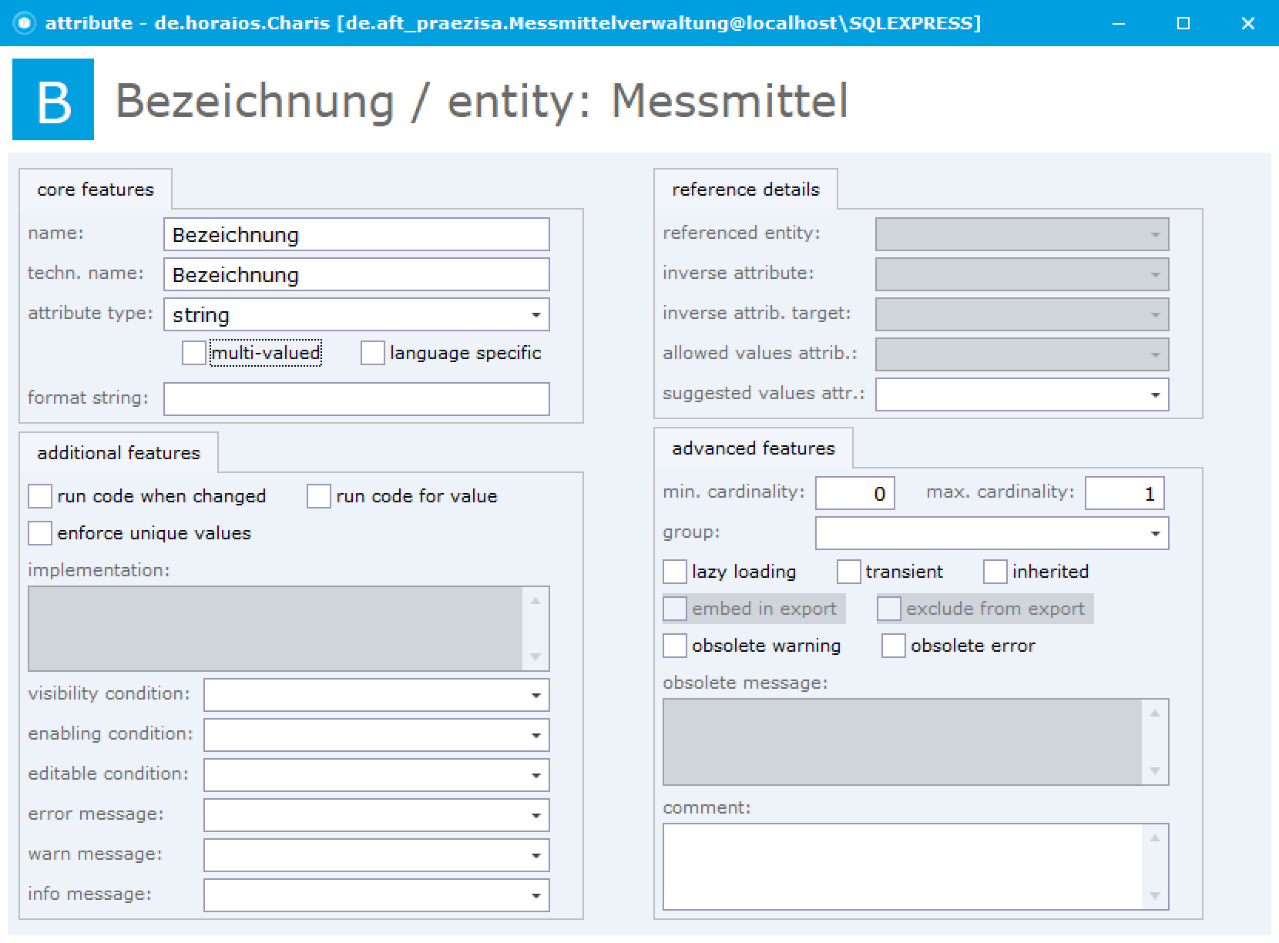Toggle the inherited checkbox
Image resolution: width=1279 pixels, height=943 pixels.
point(995,572)
